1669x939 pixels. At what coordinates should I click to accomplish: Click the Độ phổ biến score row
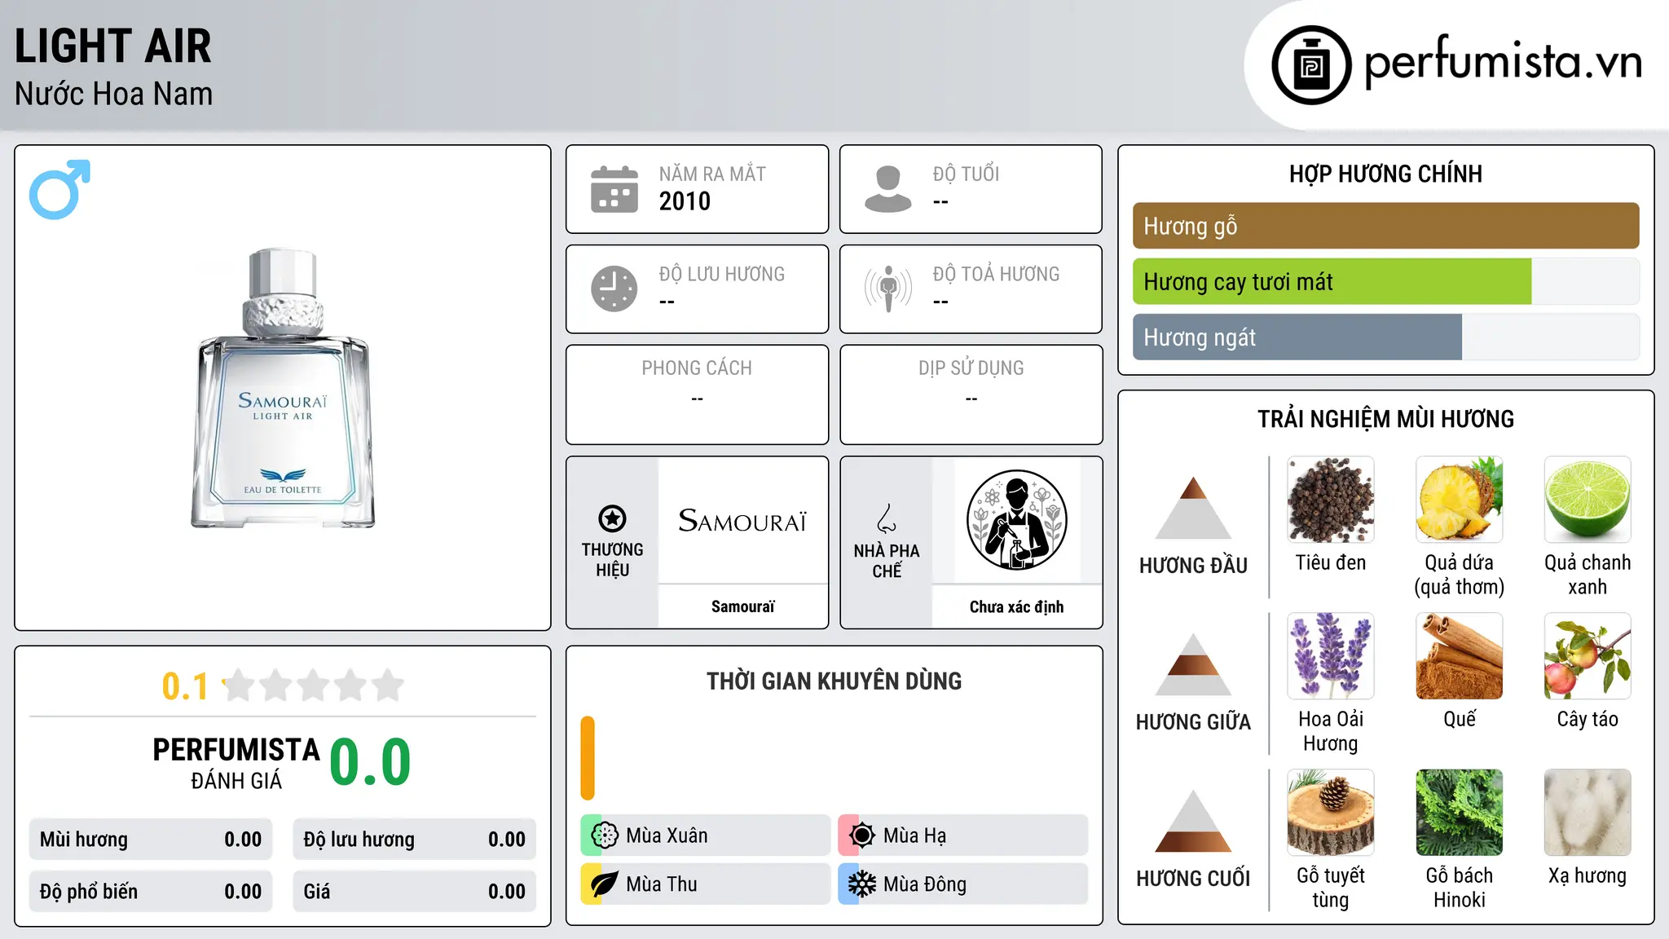pos(151,892)
